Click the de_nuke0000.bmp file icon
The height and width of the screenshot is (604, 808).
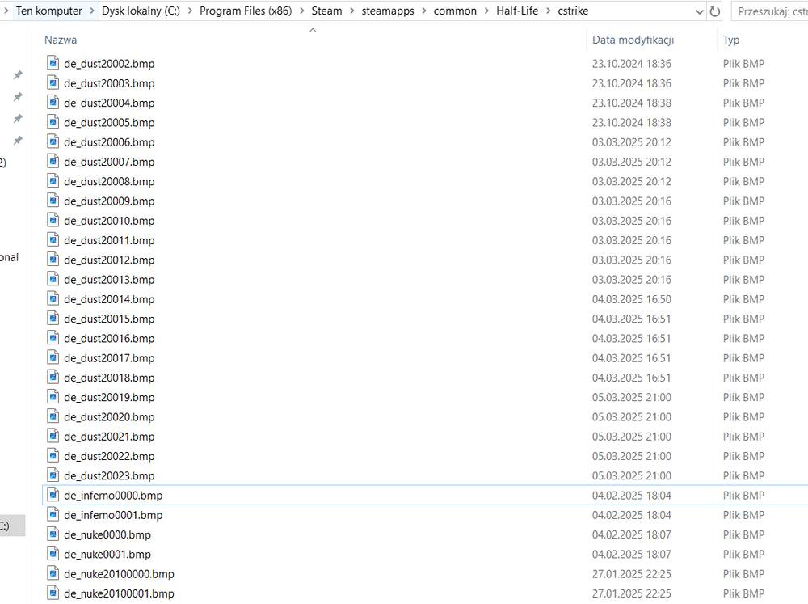(53, 534)
